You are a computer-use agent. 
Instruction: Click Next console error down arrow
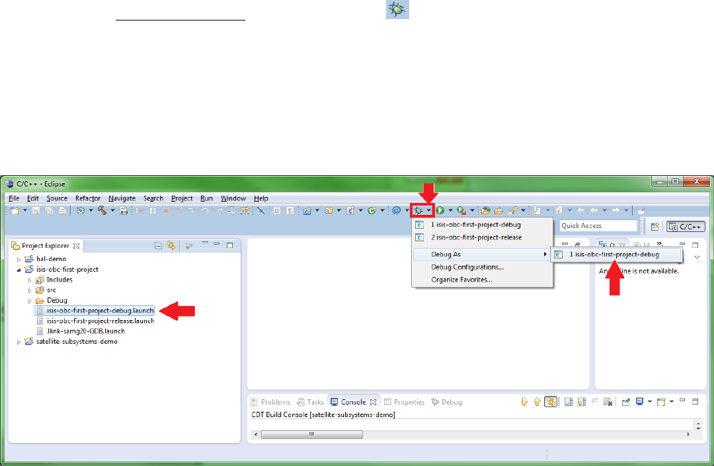coord(524,402)
